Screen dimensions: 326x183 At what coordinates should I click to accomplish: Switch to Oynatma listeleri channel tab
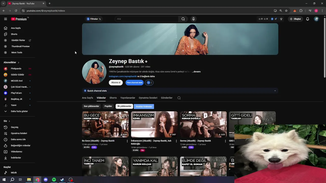[148, 98]
